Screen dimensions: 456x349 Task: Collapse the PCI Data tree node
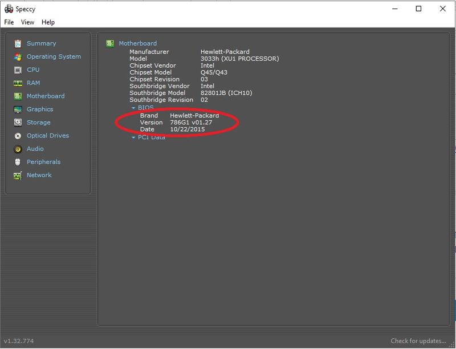(133, 137)
